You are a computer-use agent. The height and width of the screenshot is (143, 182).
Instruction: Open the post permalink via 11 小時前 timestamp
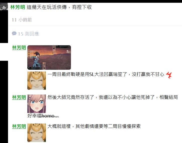point(22,20)
